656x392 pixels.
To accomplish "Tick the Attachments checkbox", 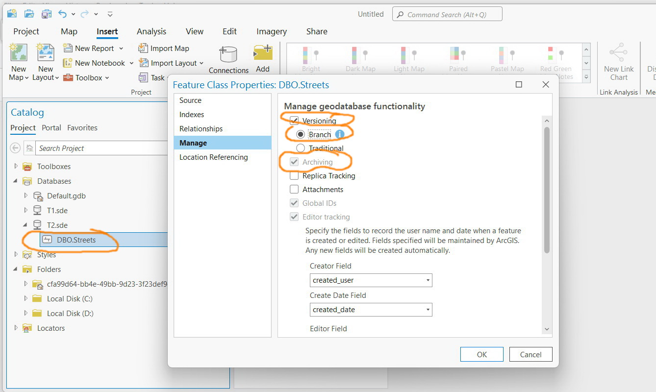I will tap(294, 189).
